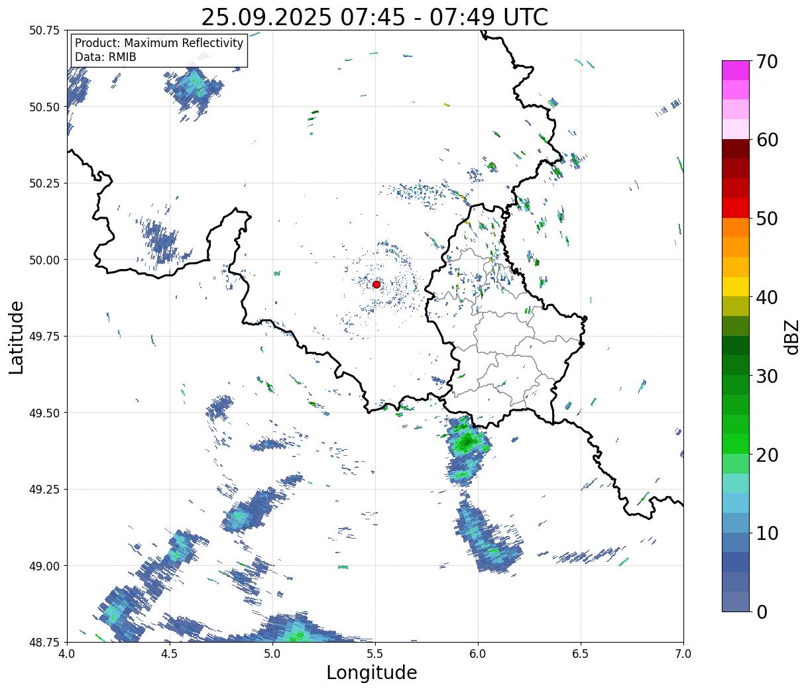Click the colorbar tick label '10'
The width and height of the screenshot is (808, 689).
[x=766, y=533]
